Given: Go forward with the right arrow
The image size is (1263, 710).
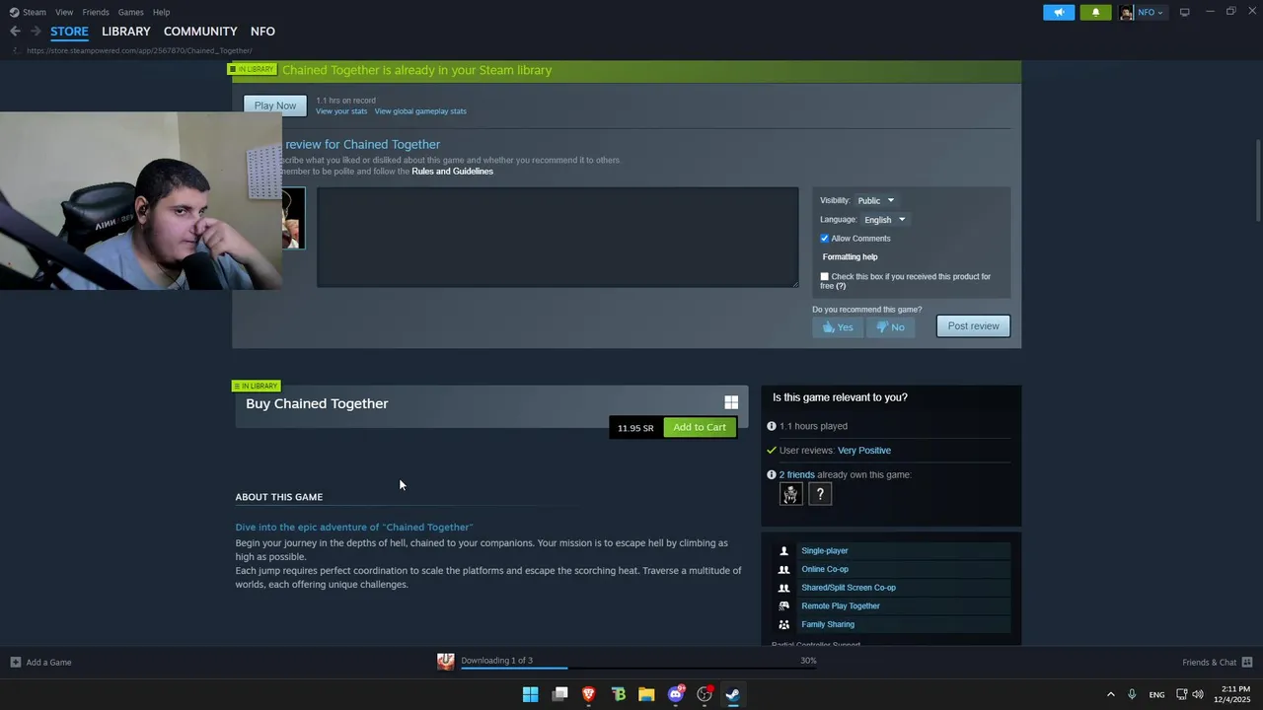Looking at the screenshot, I should 36,31.
